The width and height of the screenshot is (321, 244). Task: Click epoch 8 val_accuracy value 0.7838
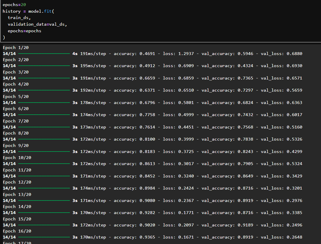pyautogui.click(x=246, y=139)
